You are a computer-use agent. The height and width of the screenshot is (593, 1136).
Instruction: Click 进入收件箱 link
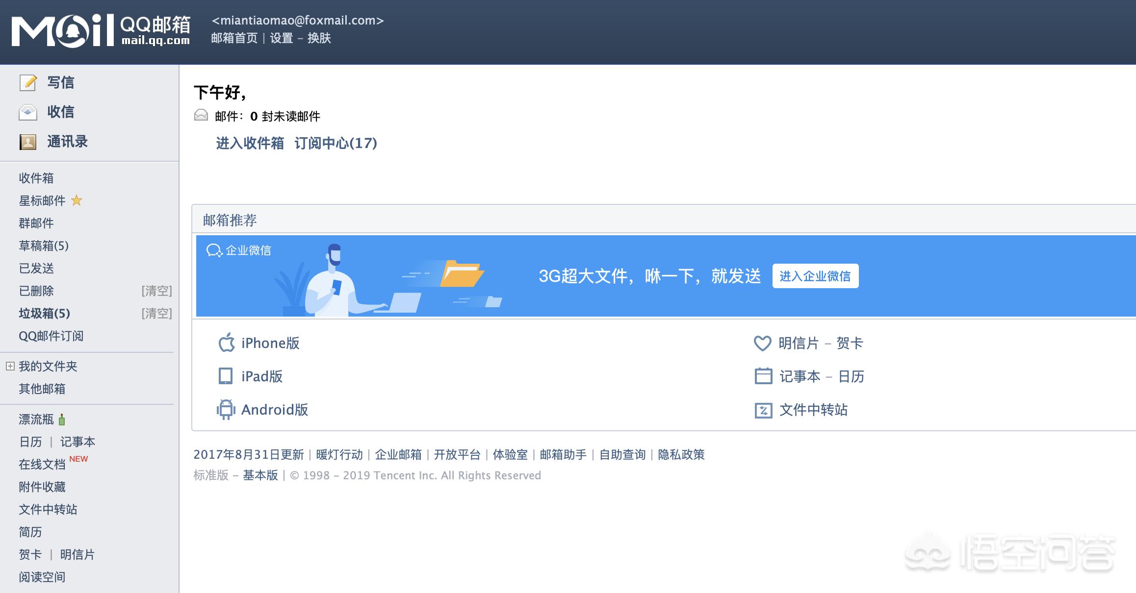250,143
